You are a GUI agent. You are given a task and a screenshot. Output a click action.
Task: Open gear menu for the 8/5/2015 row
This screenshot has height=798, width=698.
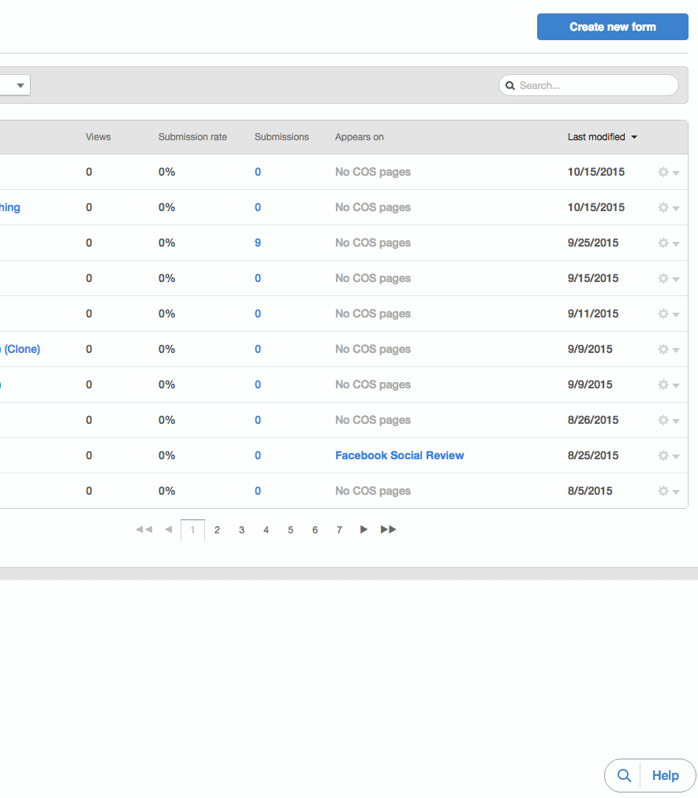[669, 491]
